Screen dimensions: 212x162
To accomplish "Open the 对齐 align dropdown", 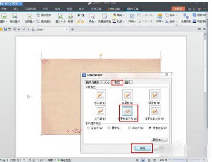I will [160, 22].
